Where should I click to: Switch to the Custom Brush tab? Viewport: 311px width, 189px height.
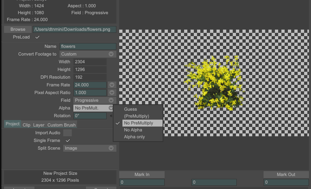coord(62,125)
